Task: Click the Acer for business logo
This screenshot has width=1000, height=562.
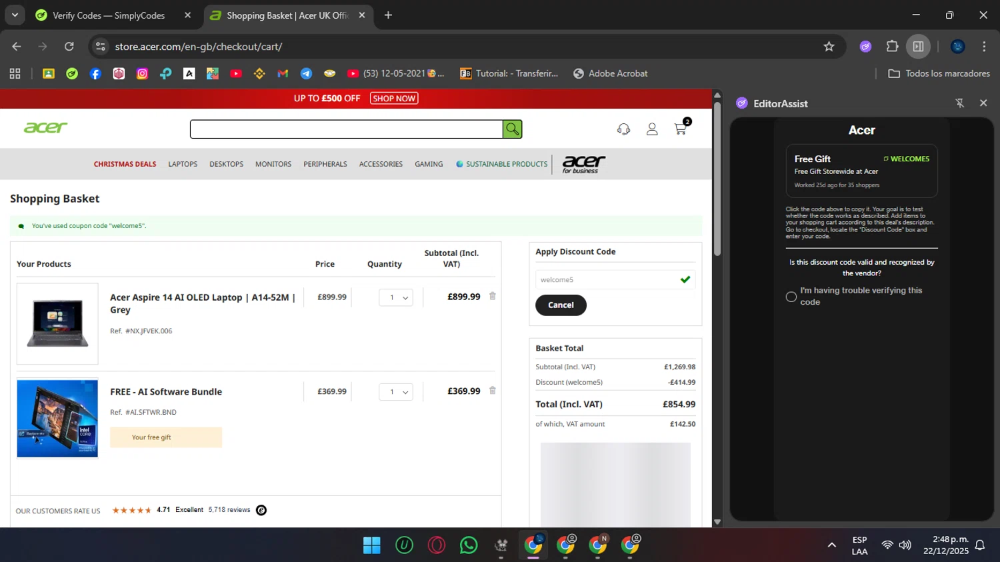Action: pyautogui.click(x=583, y=164)
